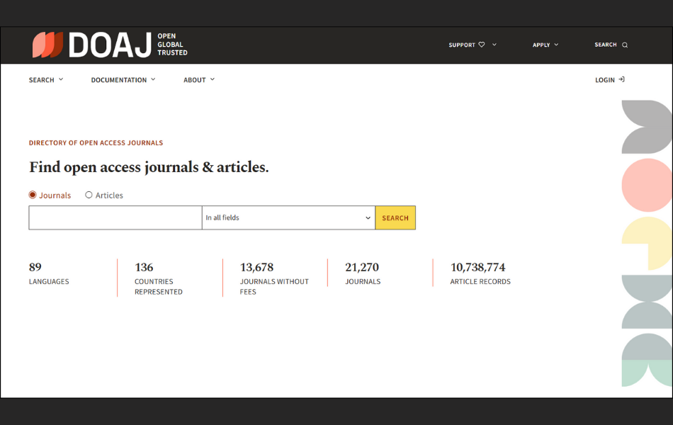Open the About menu
The image size is (673, 425).
[199, 80]
